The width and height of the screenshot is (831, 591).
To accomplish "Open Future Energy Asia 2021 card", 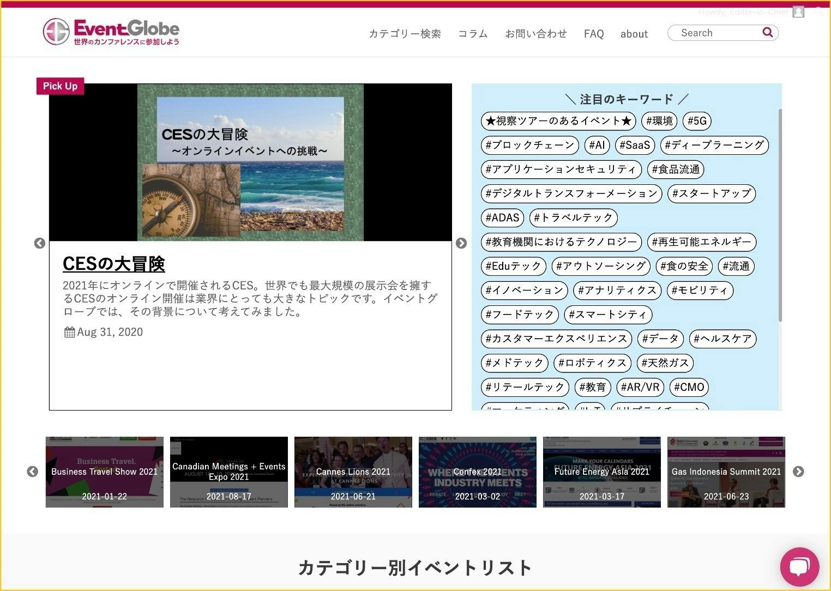I will click(x=602, y=472).
